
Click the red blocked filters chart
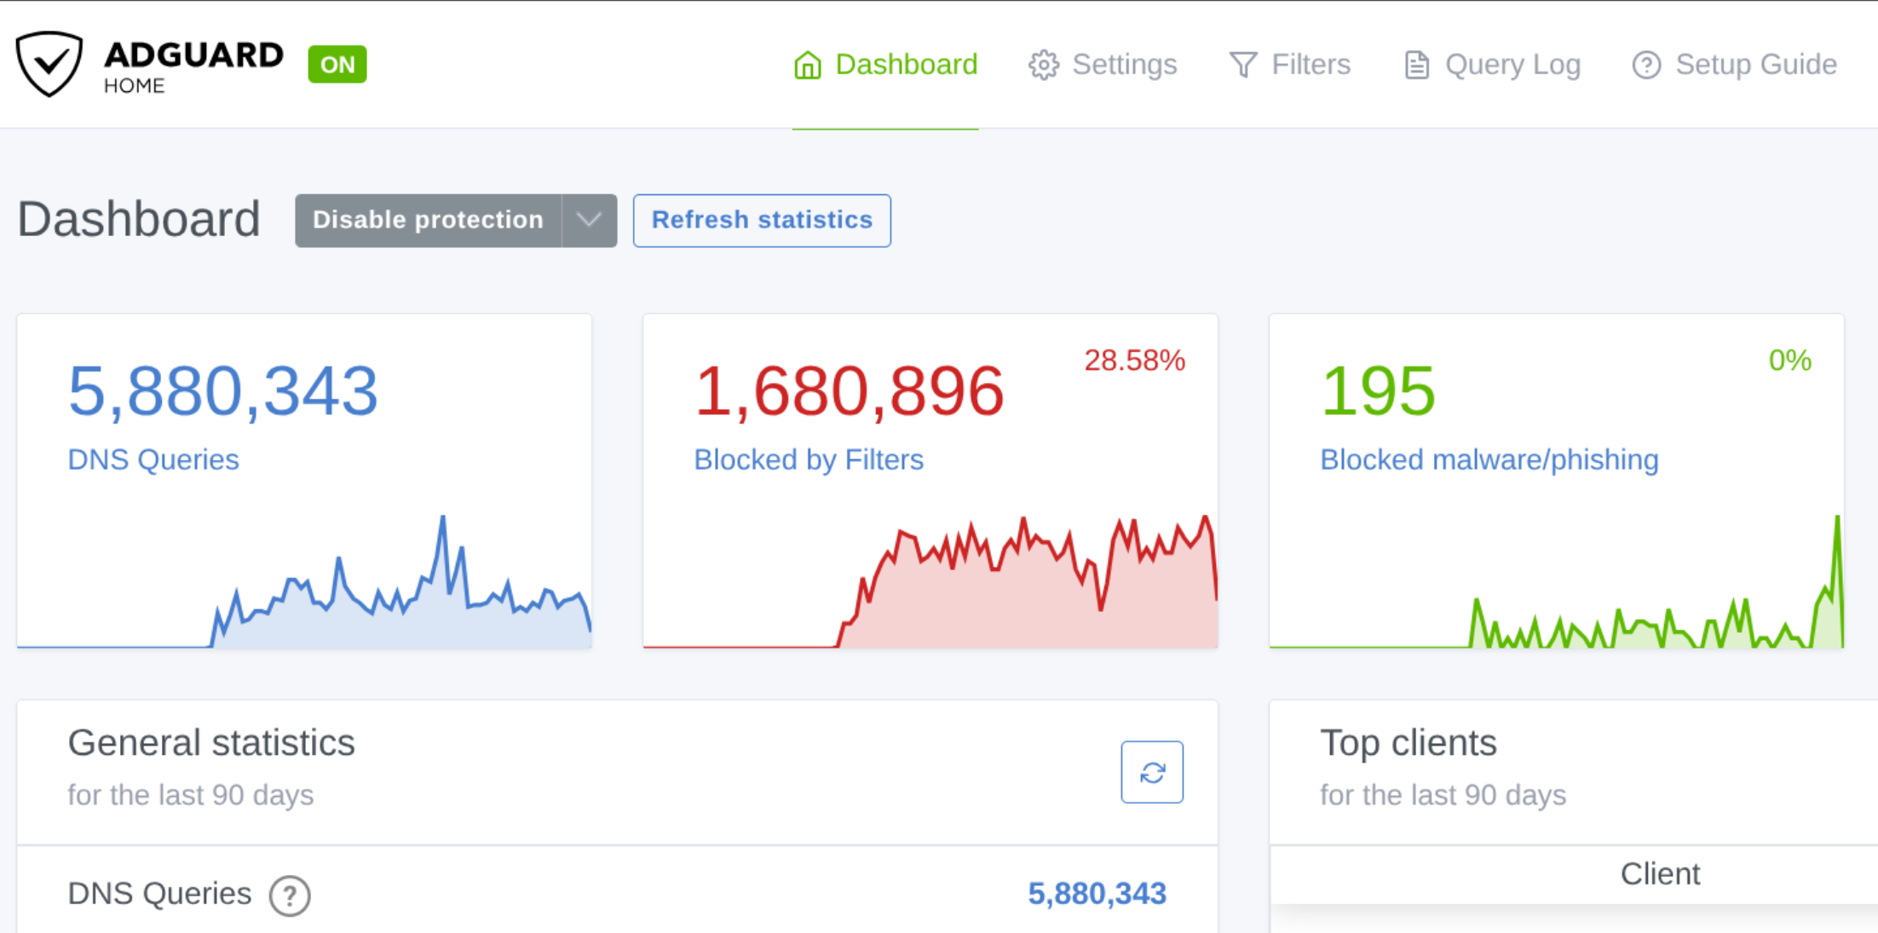930,581
